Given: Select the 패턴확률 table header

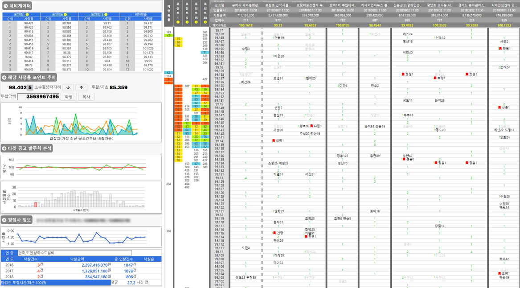Looking at the screenshot, I should (141, 15).
